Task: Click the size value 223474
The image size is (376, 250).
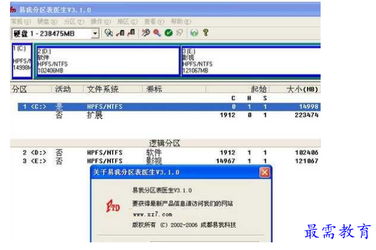Action: pos(306,115)
